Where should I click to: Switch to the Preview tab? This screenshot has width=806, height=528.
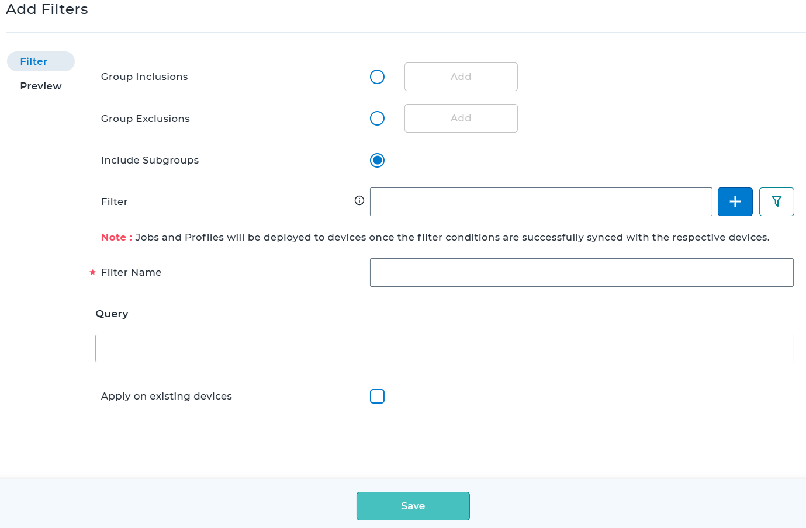(x=41, y=86)
